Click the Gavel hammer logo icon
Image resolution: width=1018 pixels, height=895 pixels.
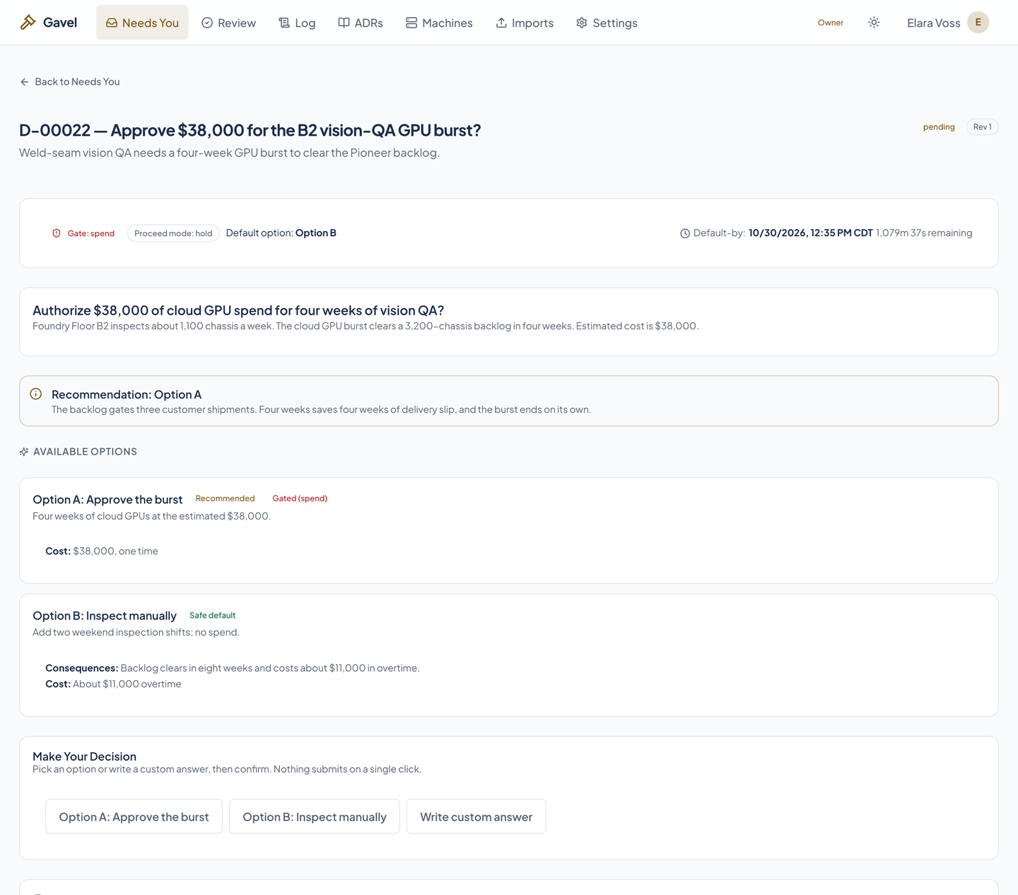coord(28,23)
